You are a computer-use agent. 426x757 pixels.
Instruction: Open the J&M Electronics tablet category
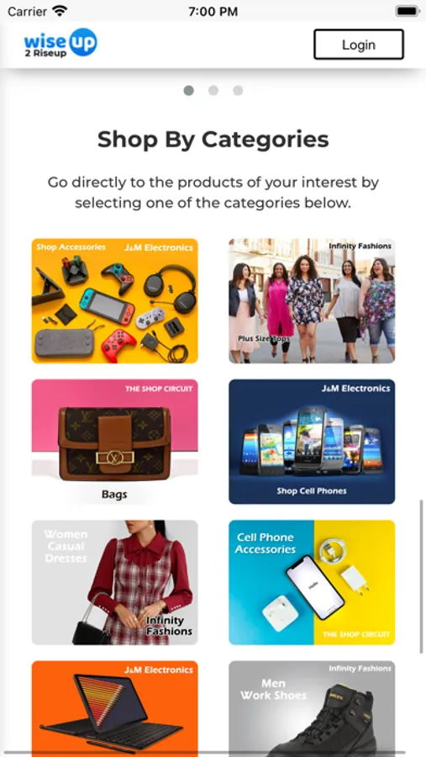pyautogui.click(x=115, y=708)
